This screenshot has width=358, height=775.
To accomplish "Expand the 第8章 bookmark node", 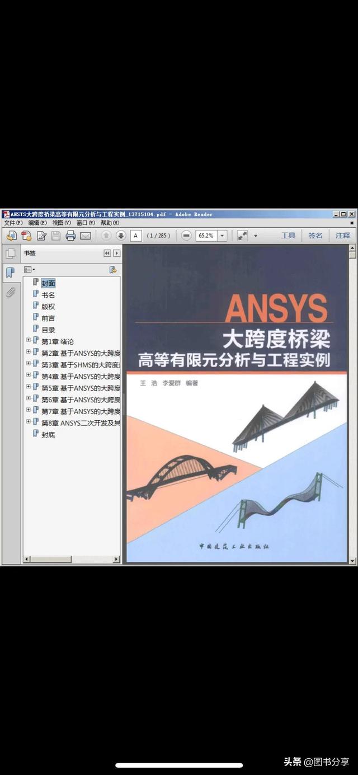I will (x=29, y=421).
